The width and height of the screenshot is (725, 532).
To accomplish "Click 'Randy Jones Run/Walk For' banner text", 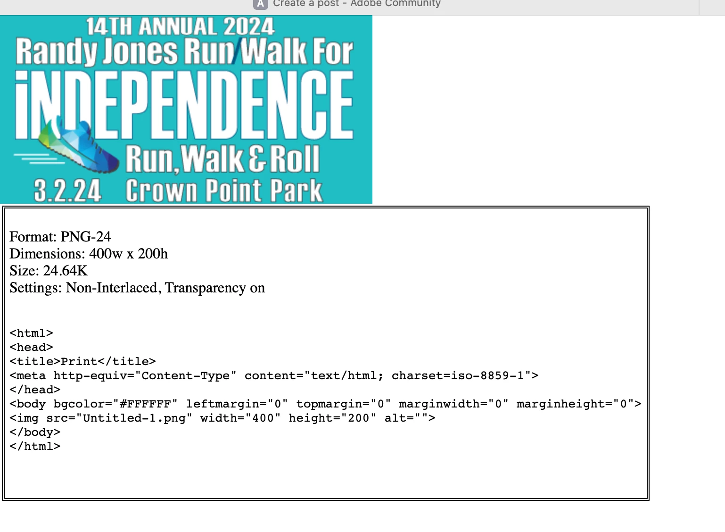I will (184, 51).
